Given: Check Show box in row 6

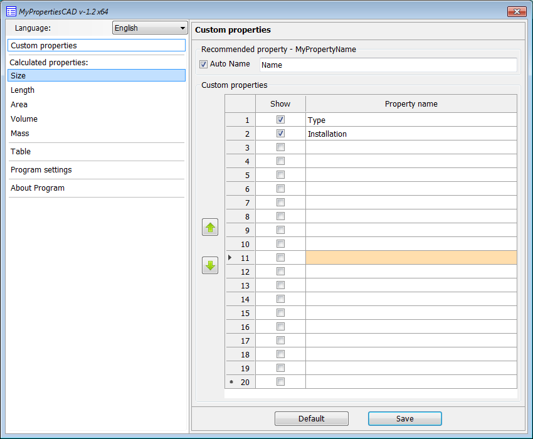Looking at the screenshot, I should pos(280,188).
